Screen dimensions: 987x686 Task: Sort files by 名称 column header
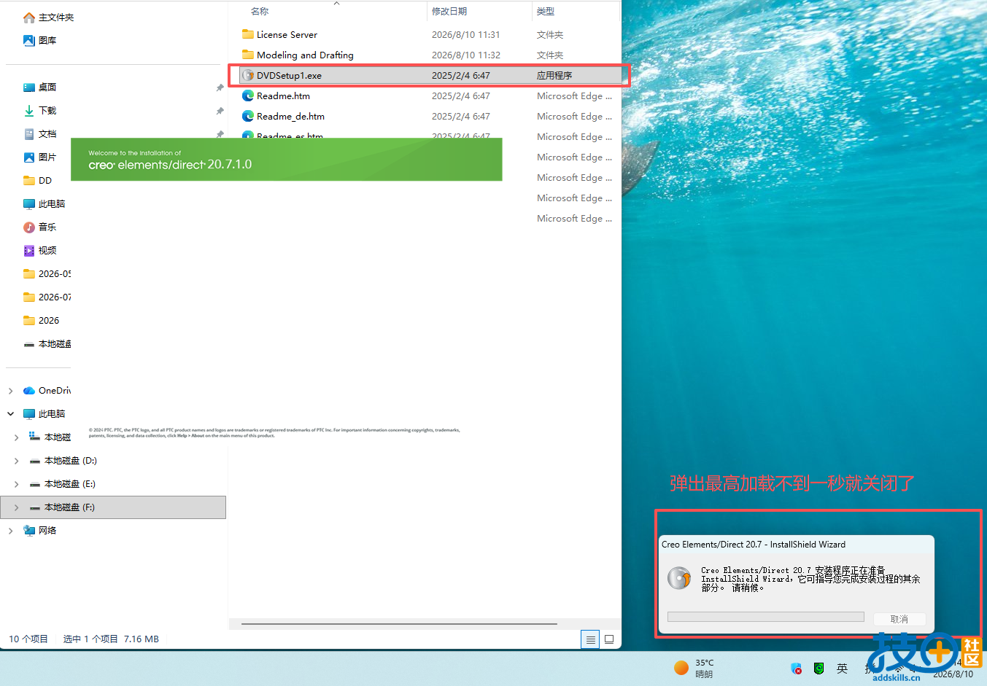[x=260, y=12]
